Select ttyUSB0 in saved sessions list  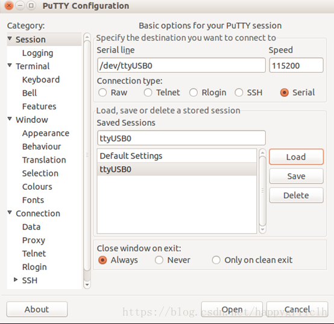pyautogui.click(x=177, y=169)
